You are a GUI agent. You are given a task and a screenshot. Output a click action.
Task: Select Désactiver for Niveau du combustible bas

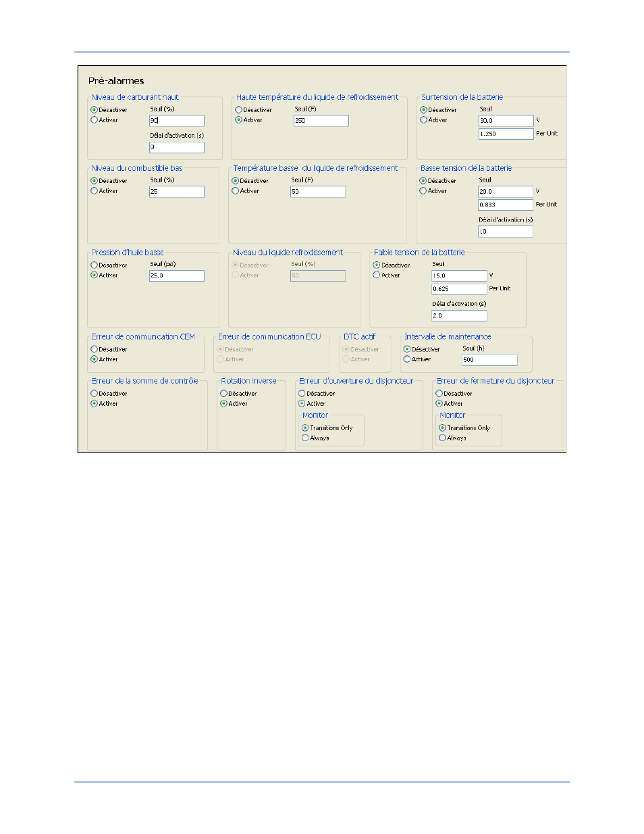pos(94,181)
